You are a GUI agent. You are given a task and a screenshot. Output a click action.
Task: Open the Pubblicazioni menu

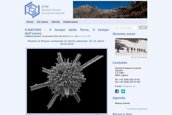coord(71,22)
